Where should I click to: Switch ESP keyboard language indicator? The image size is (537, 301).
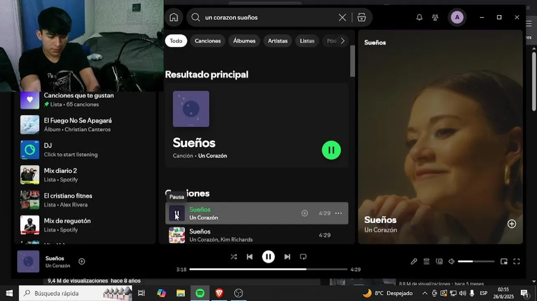click(x=483, y=293)
